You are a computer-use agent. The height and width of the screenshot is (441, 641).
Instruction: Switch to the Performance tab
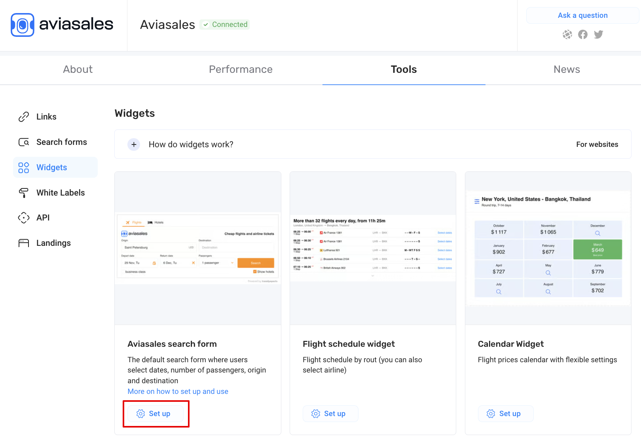coord(241,69)
